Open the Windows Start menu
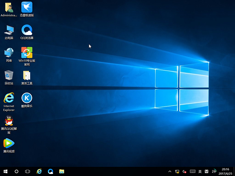 click(5, 171)
